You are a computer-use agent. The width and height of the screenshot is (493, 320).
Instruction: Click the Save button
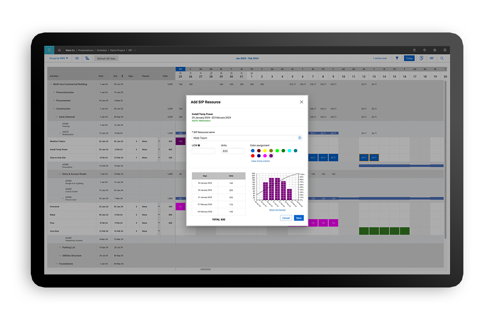pos(299,218)
